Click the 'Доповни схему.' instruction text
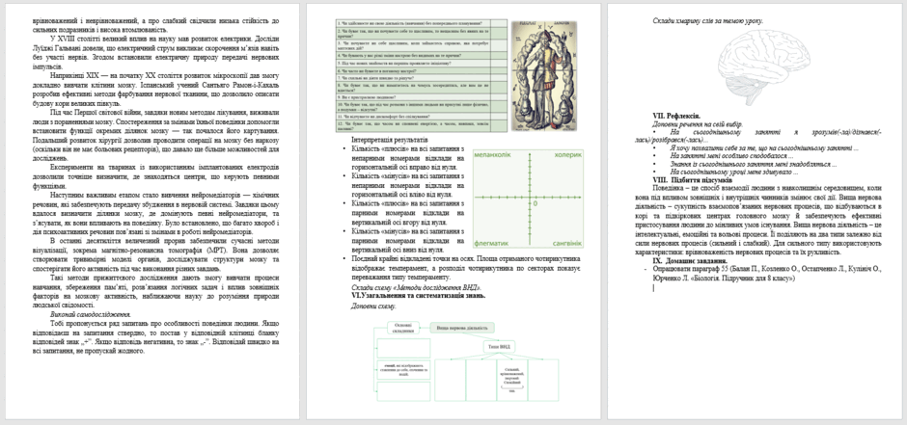 373,306
